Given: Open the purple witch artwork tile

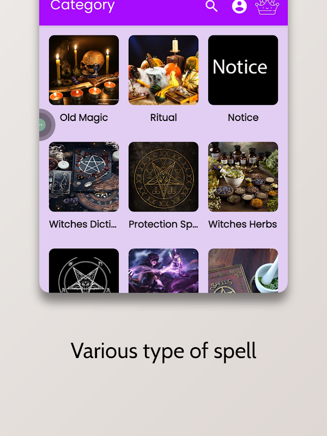Looking at the screenshot, I should [x=163, y=270].
